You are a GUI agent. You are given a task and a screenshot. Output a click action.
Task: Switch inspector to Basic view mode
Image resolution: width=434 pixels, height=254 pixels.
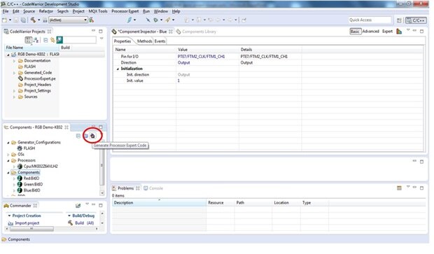(x=355, y=31)
